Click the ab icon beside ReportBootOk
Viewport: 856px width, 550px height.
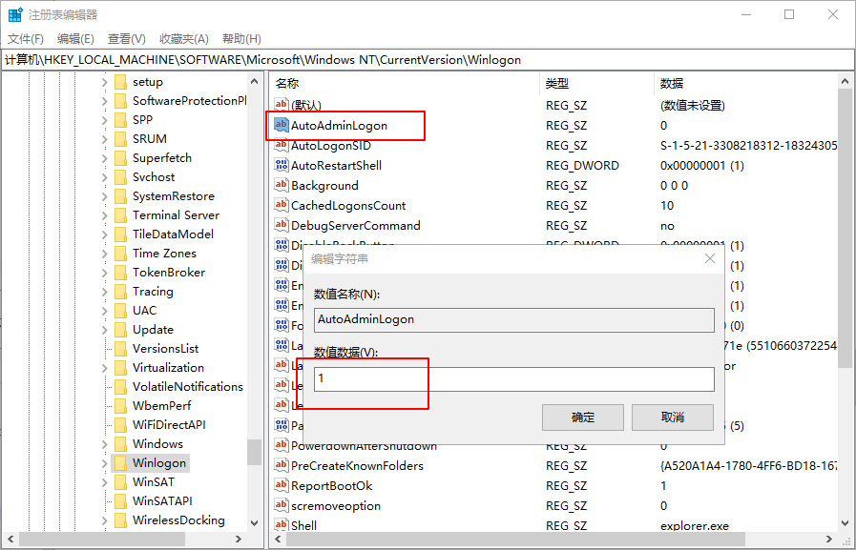click(x=282, y=485)
